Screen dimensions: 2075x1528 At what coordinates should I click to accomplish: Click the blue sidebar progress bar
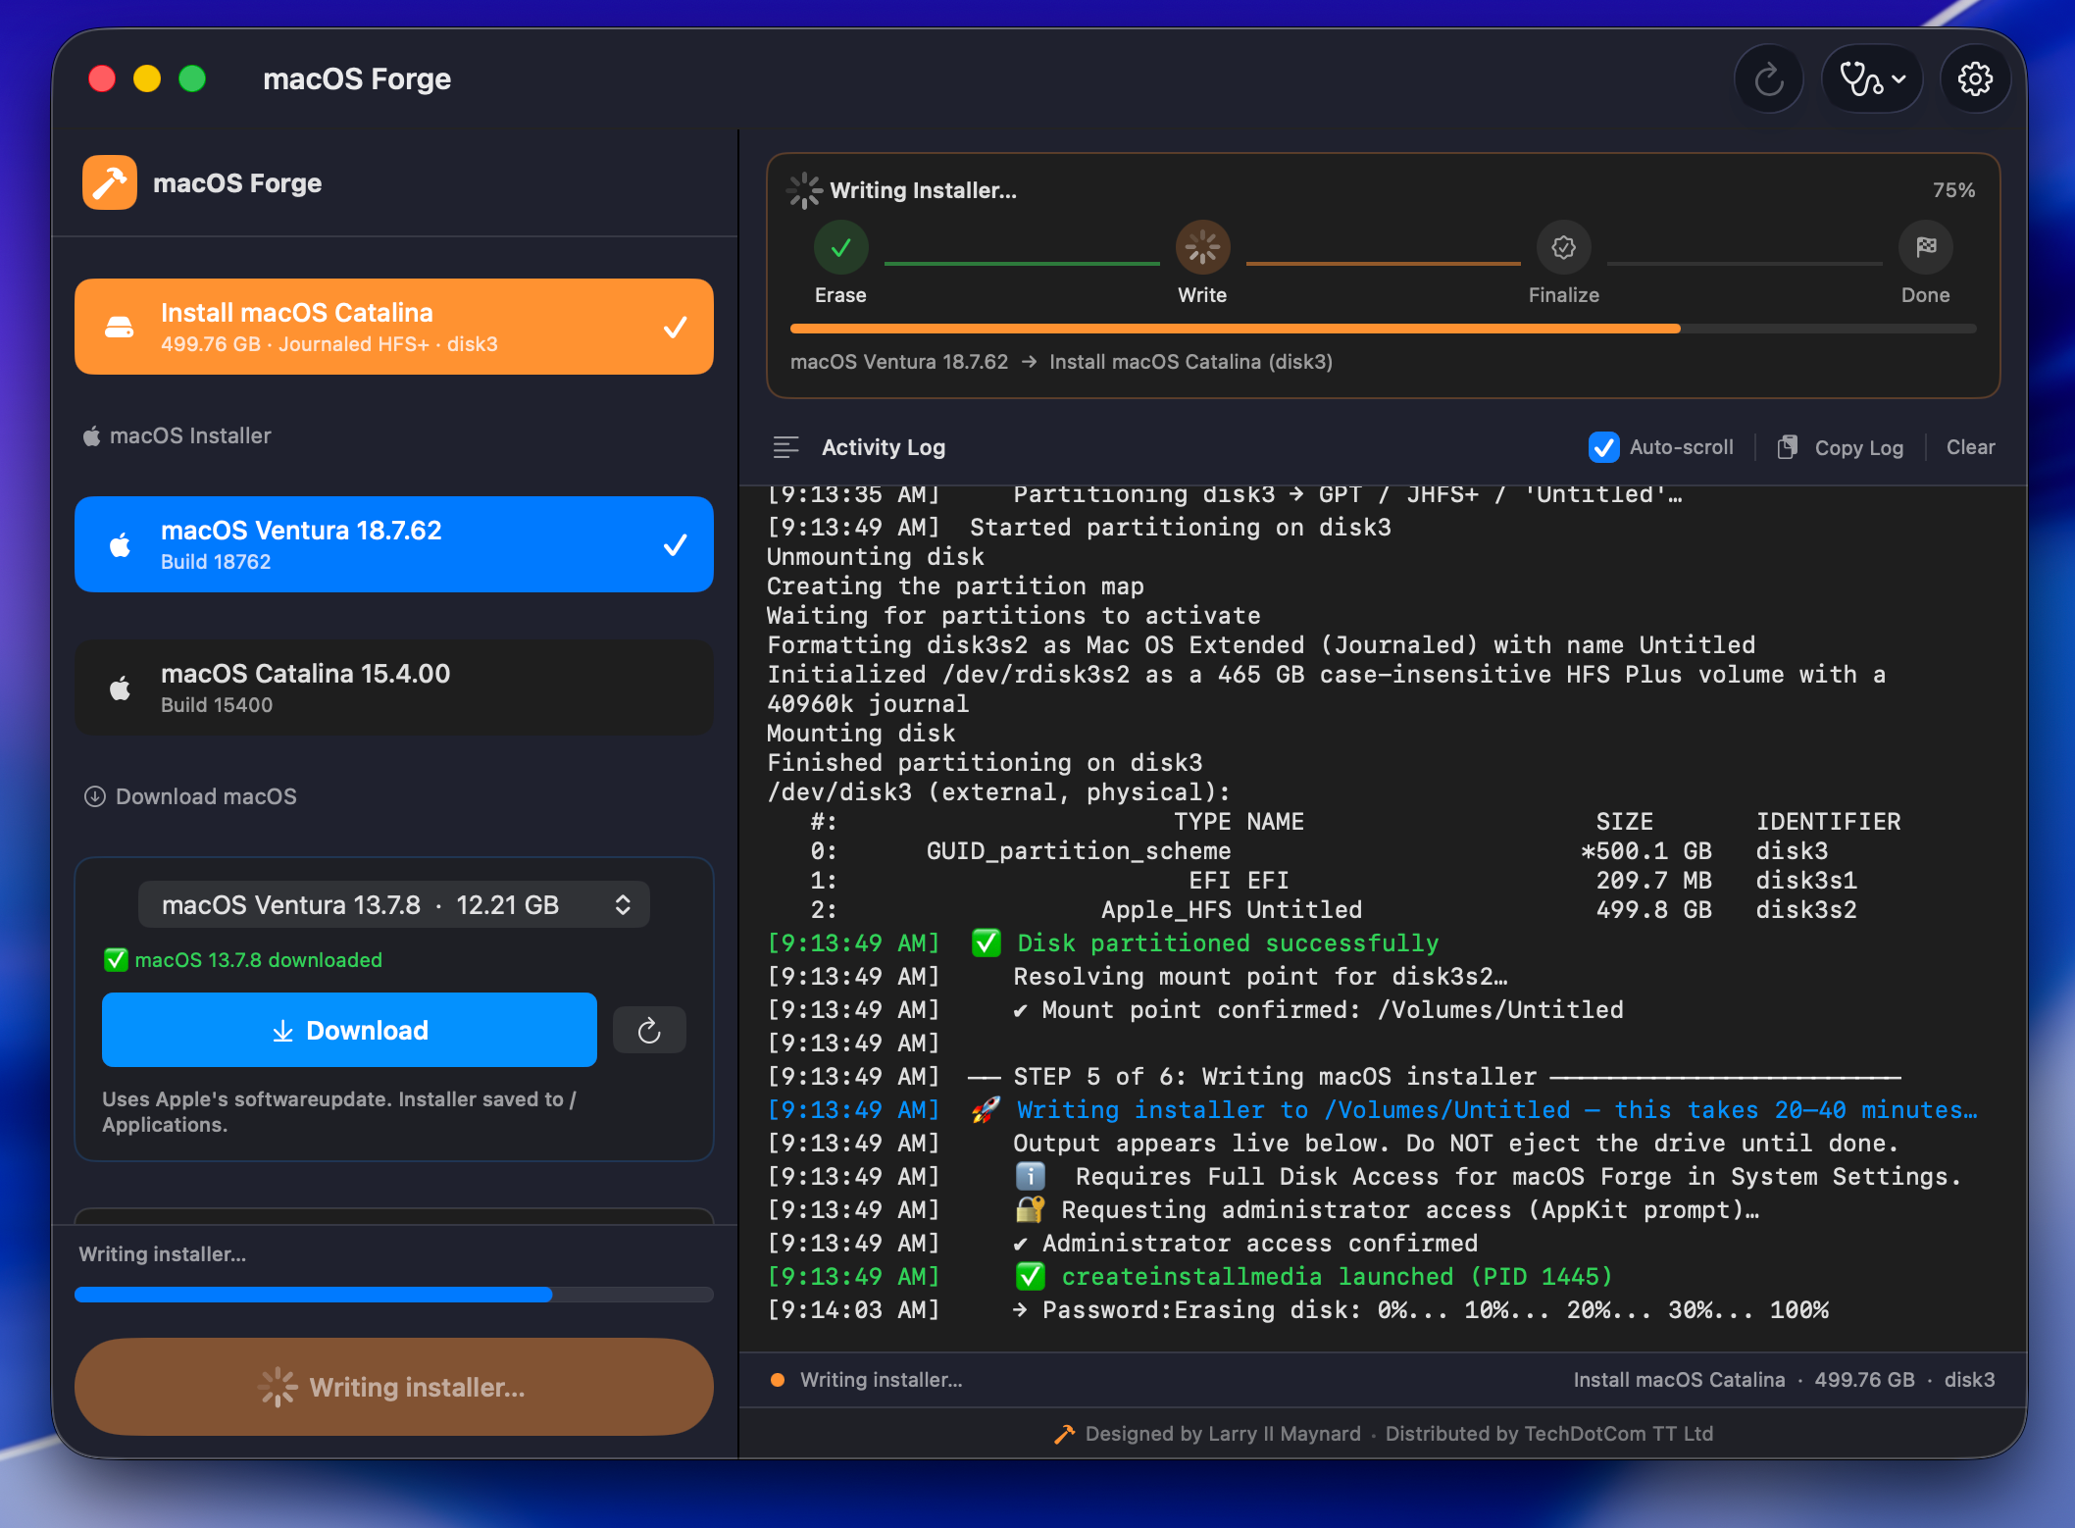click(394, 1295)
